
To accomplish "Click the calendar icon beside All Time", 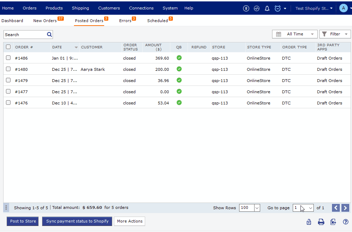I will pos(278,34).
